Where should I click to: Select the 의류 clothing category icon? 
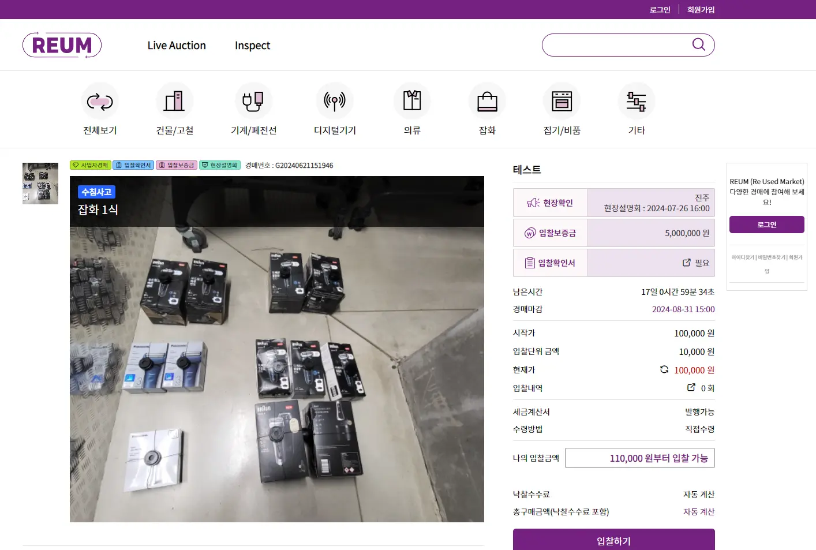coord(412,102)
